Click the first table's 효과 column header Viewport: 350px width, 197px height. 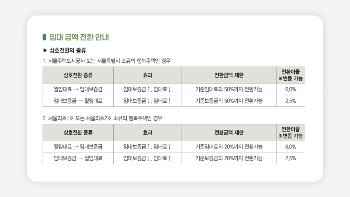148,75
